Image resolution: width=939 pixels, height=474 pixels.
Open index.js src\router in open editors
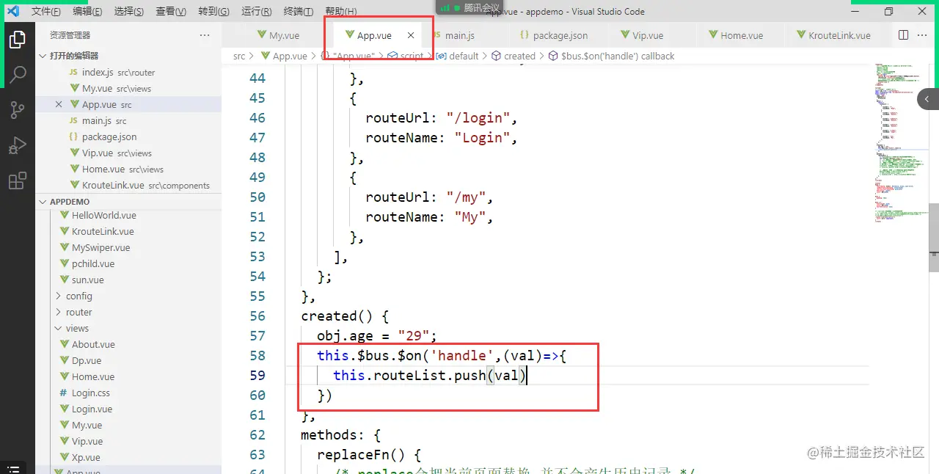[128, 72]
